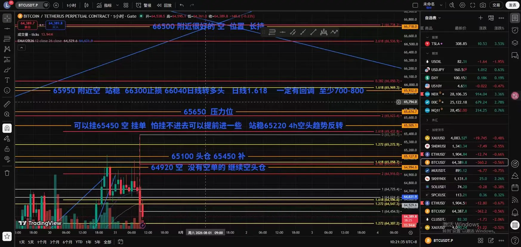This screenshot has width=521, height=247.
Task: Select the TSLA row in the watchlist
Action: point(465,44)
